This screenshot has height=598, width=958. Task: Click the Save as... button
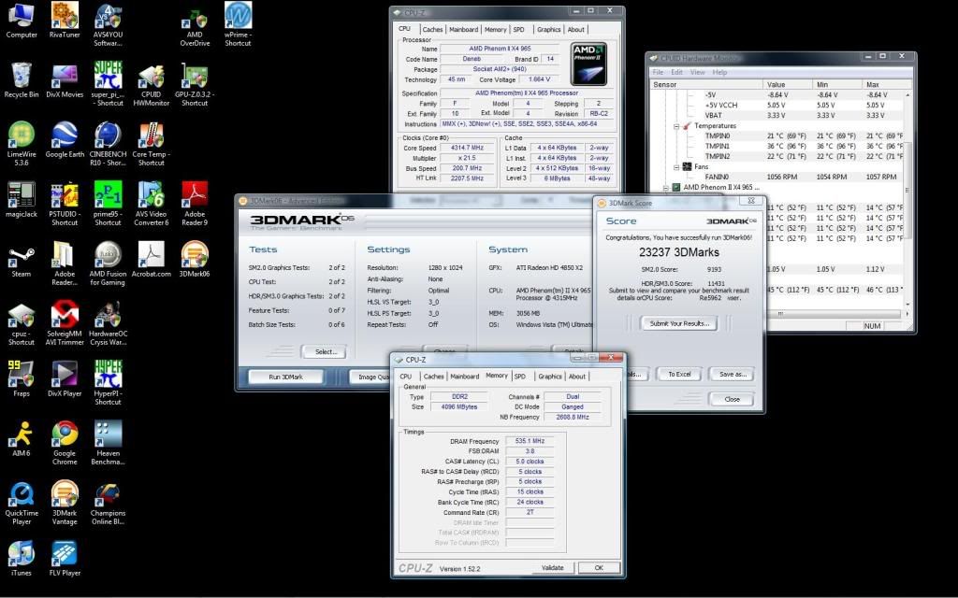[x=732, y=374]
